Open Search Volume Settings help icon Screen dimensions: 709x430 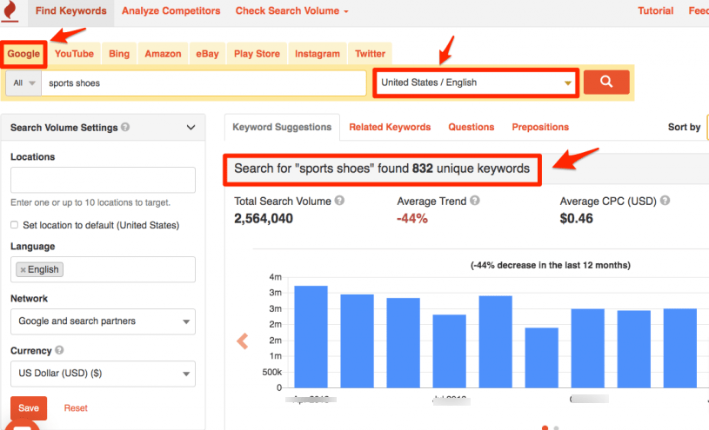125,127
